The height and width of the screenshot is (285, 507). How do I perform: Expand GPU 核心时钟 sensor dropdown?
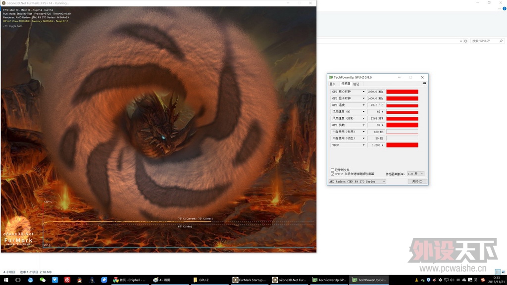pyautogui.click(x=363, y=92)
